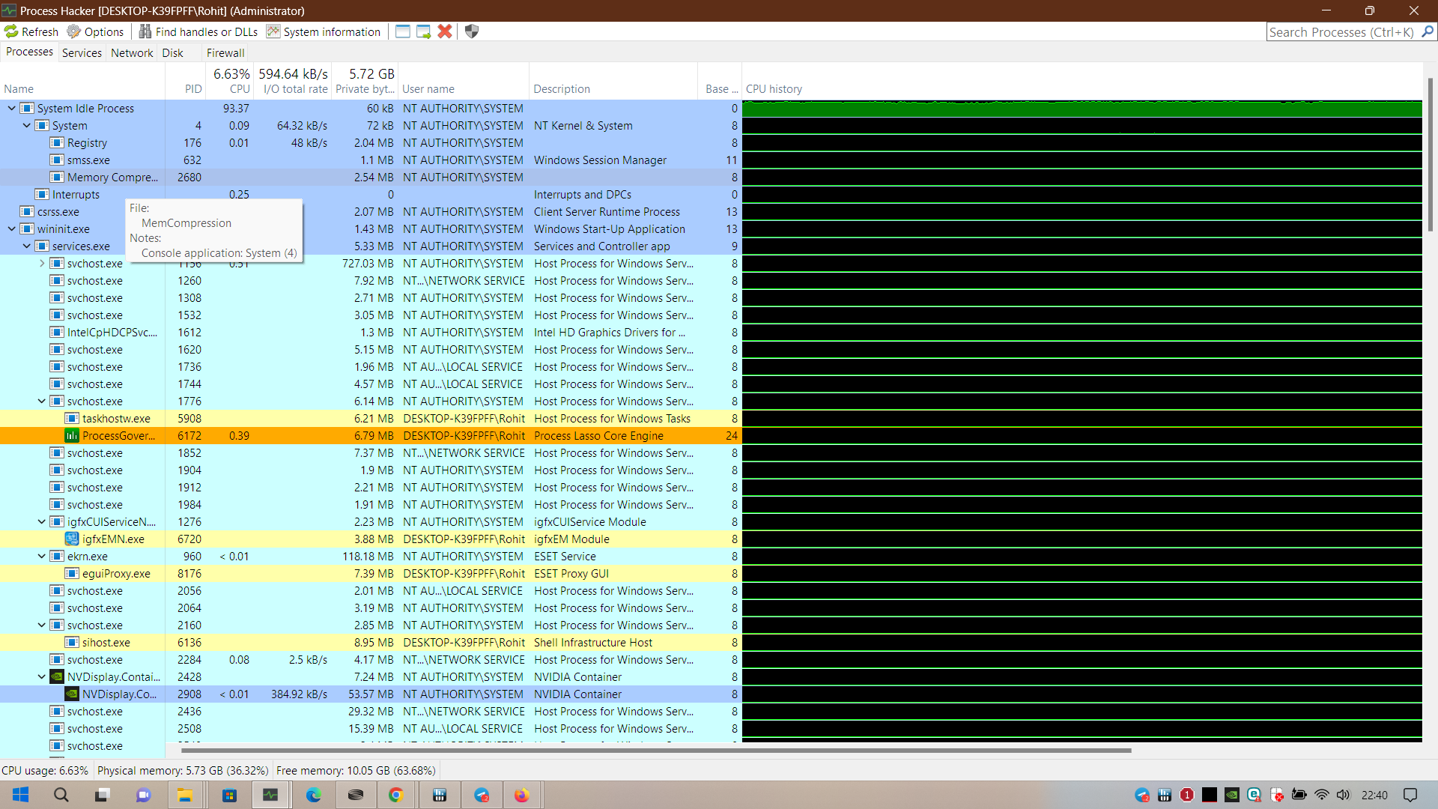
Task: Click the shield elevation icon in toolbar
Action: point(472,31)
